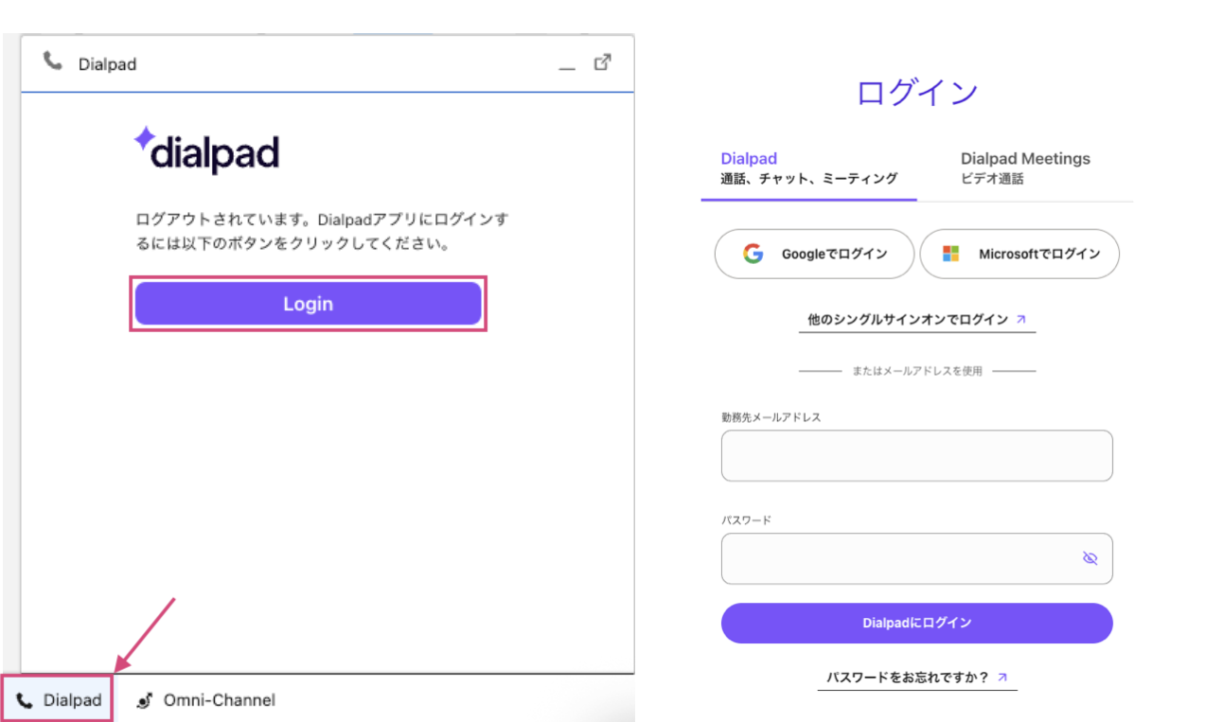Screen dimensions: 1205x722
Task: Switch to Dialpad Meetings tab
Action: (1025, 167)
